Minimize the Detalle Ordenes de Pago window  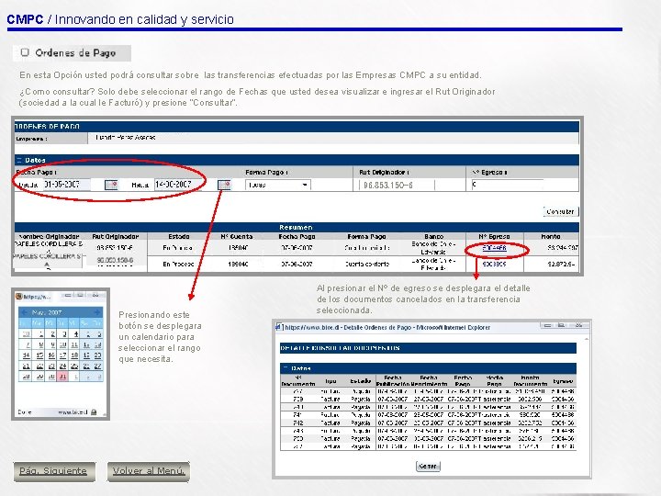tap(547, 325)
